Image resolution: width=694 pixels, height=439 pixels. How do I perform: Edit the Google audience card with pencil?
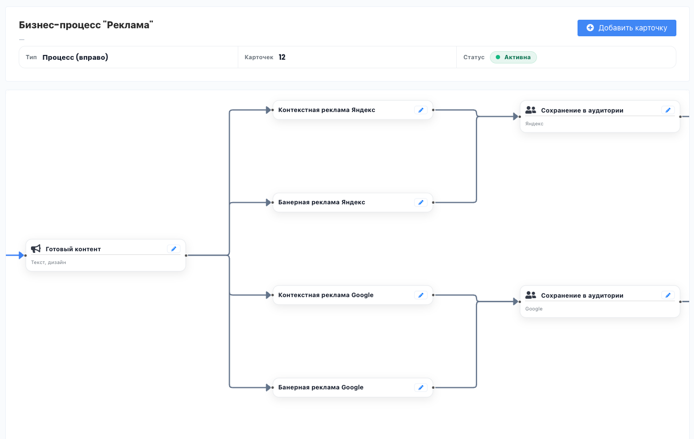668,295
